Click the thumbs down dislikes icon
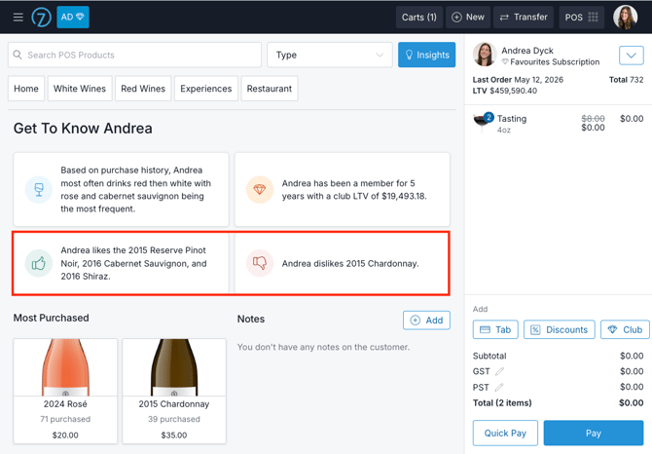This screenshot has width=652, height=454. (x=260, y=263)
